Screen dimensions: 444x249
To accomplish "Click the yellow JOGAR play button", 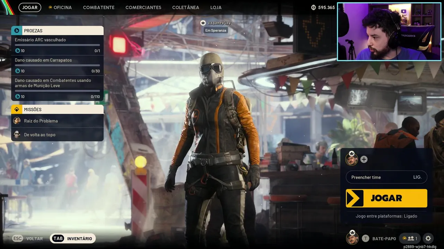I will [386, 198].
